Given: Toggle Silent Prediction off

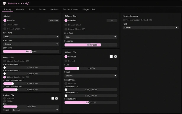Looking at the screenshot, I should [4, 77].
